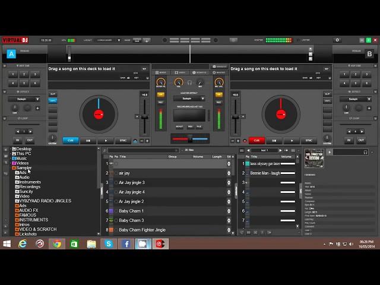Screen dimensions: 380x285
Task: Set loop IN point on deck A
Action: pos(17,140)
